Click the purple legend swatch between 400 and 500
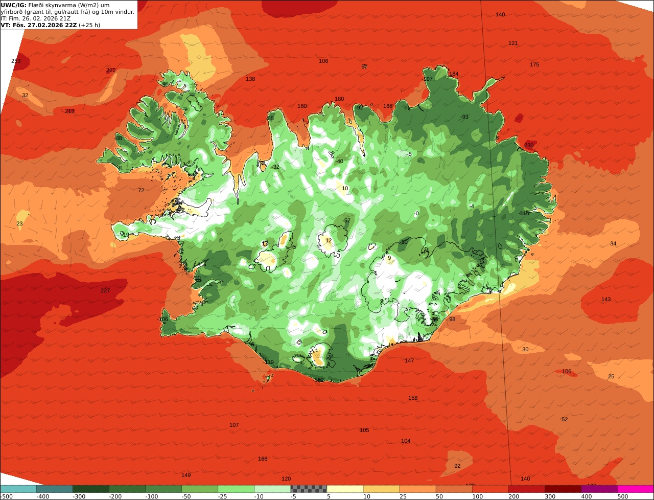 599,489
